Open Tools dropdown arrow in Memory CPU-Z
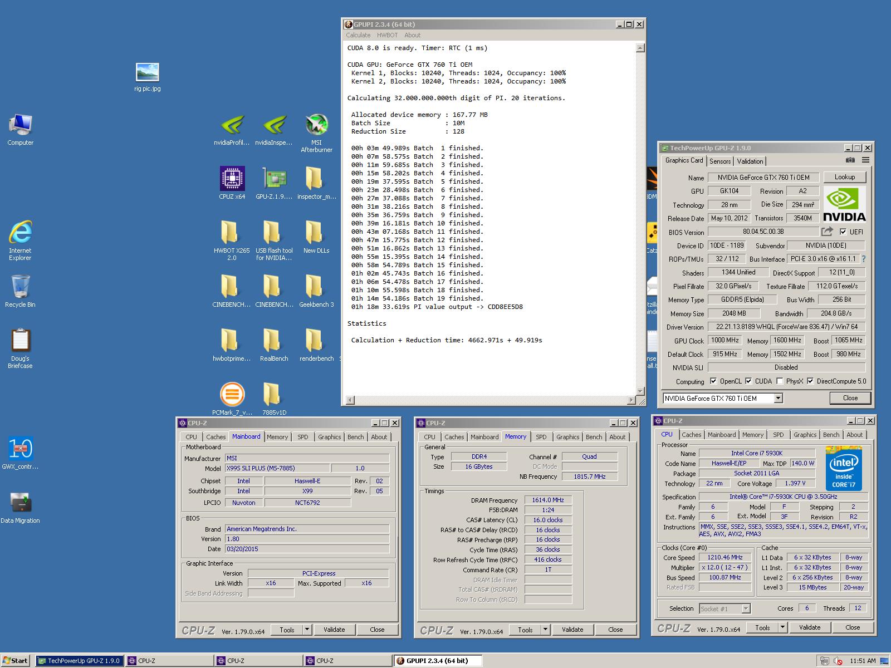Screen dimensions: 891x668 [545, 630]
